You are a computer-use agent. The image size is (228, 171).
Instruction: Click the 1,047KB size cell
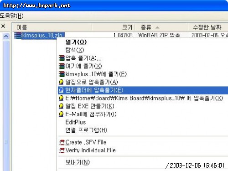(123, 35)
